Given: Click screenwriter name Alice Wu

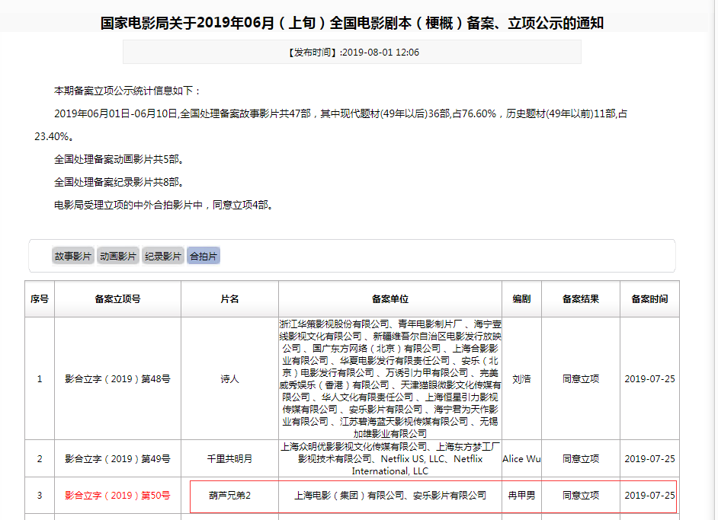Looking at the screenshot, I should 521,459.
